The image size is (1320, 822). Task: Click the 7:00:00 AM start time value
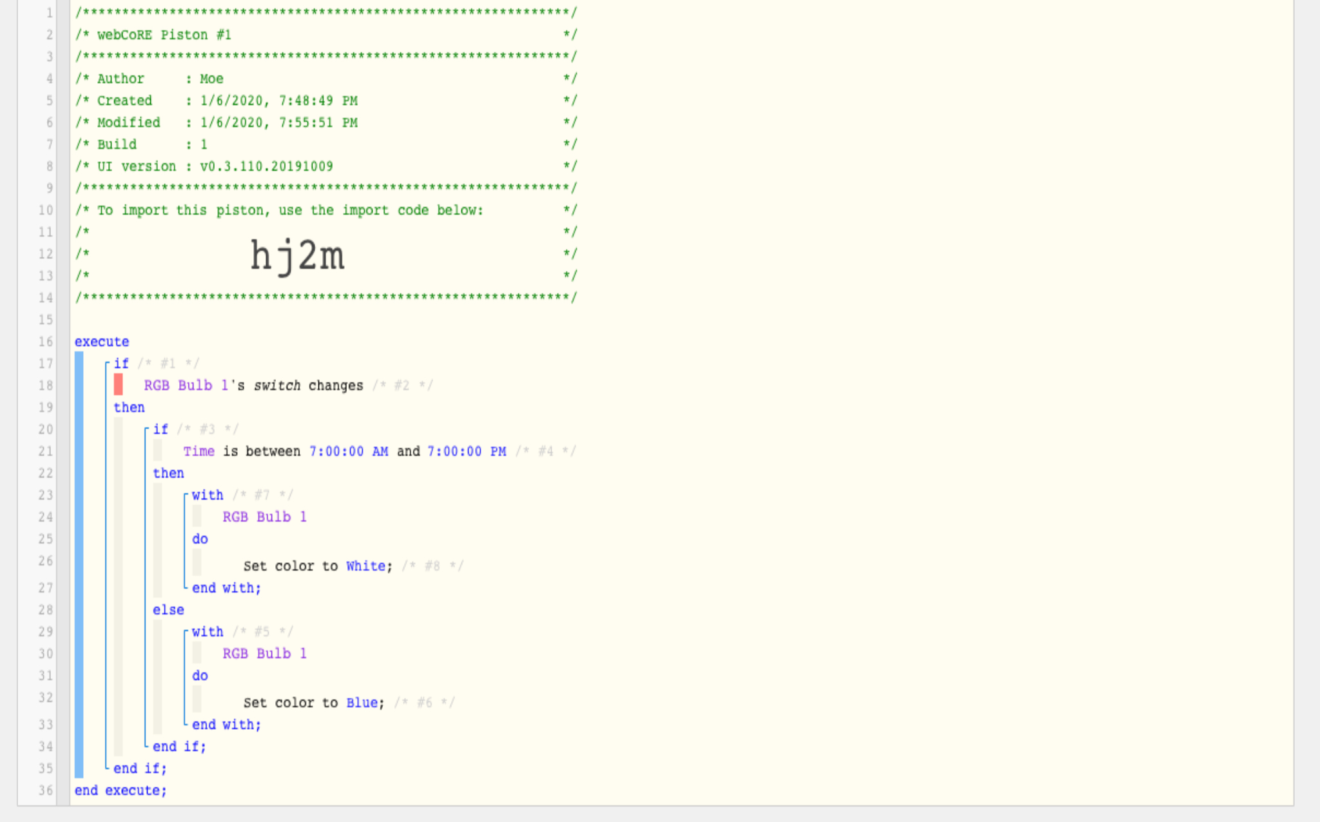[349, 451]
